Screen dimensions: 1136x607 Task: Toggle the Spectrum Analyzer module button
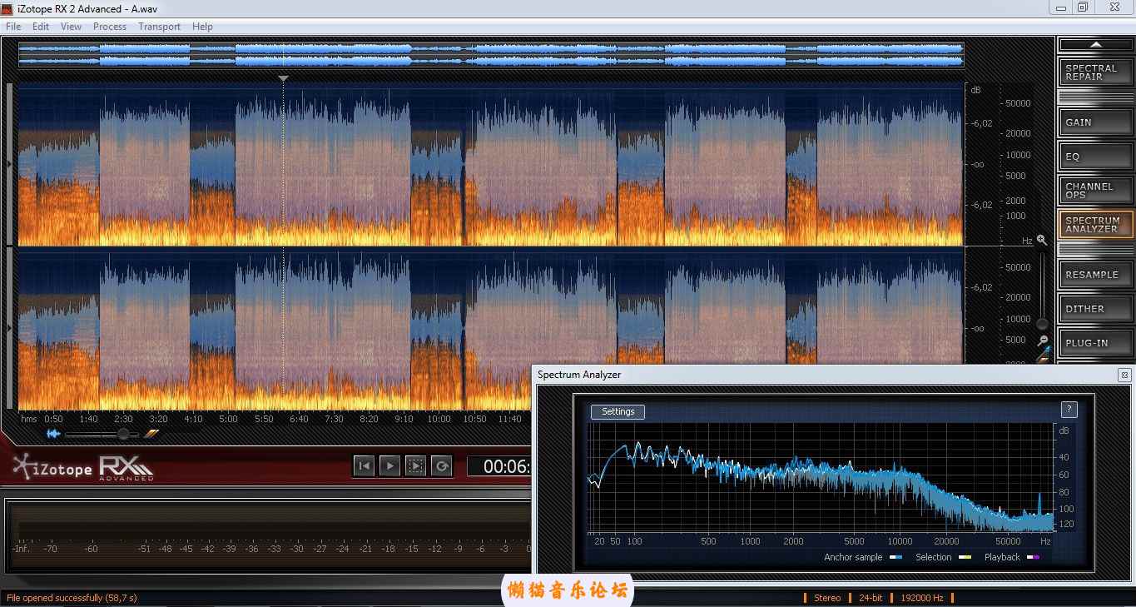point(1096,224)
